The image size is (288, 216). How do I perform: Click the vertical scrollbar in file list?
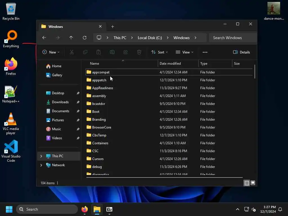pyautogui.click(x=255, y=72)
